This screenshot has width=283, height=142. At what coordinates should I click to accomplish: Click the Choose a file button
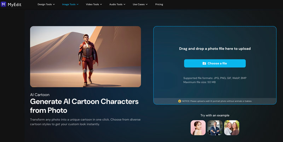tap(215, 63)
